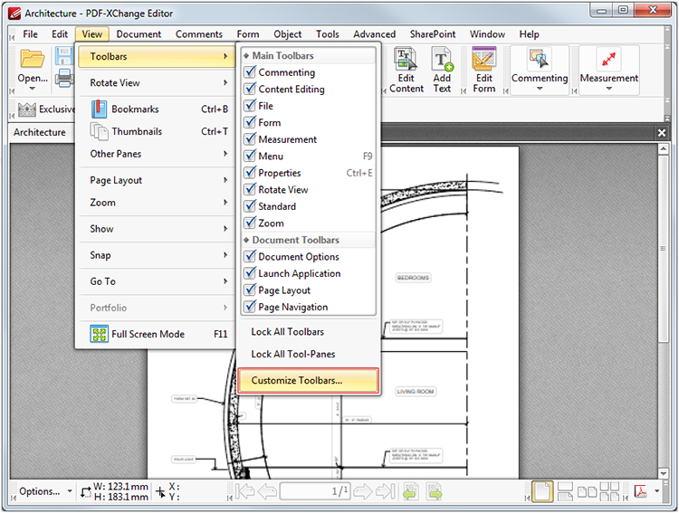Click the previous view green arrow
This screenshot has width=679, height=513.
coord(410,491)
